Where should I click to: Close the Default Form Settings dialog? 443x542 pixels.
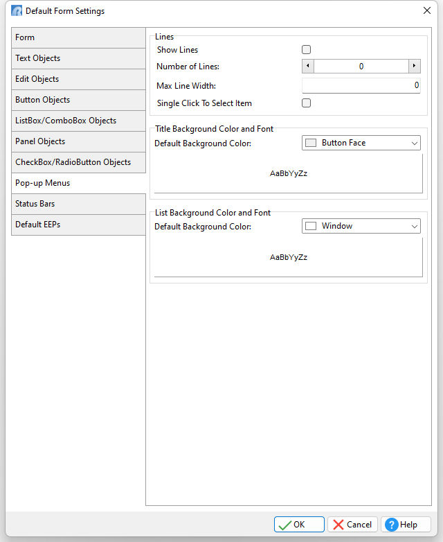click(x=427, y=10)
